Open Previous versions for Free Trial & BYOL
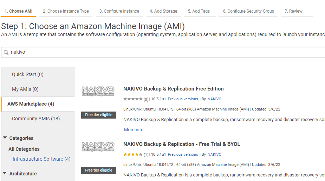This screenshot has width=325, height=181. [183, 155]
